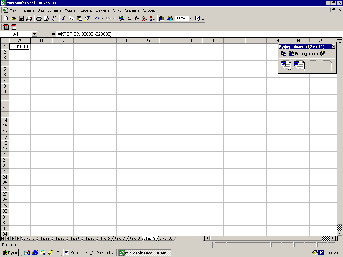Screen dimensions: 343x257
Task: Go to last sheet tab arrow
Action: click(18, 238)
